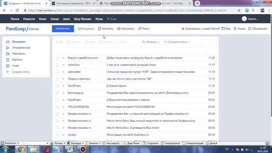272x153 pixels.
Task: Tick checkbox for noreply message
Action: [57, 135]
